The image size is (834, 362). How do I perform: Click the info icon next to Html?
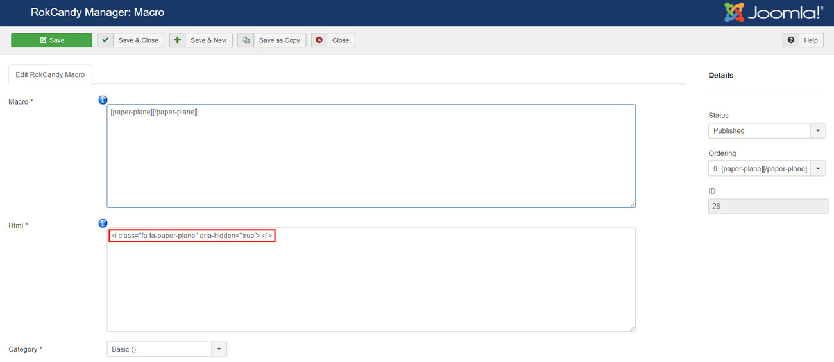pos(103,223)
